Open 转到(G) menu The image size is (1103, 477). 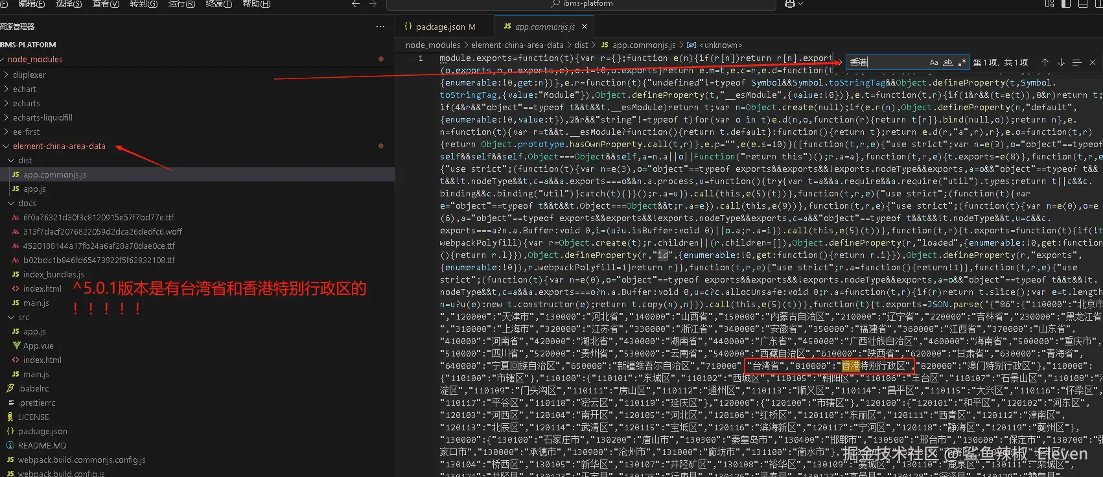(144, 4)
